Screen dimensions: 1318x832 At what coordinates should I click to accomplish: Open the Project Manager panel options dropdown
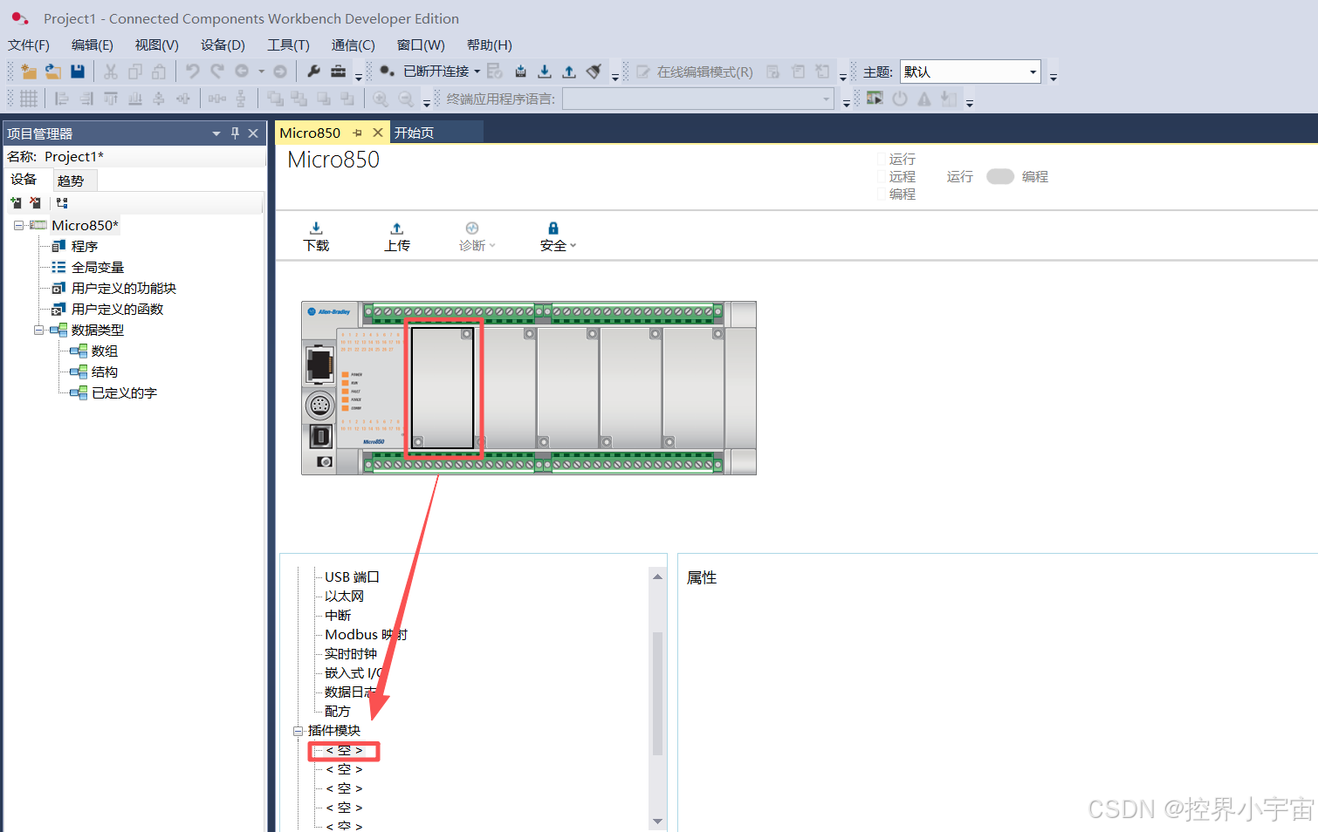[x=216, y=133]
